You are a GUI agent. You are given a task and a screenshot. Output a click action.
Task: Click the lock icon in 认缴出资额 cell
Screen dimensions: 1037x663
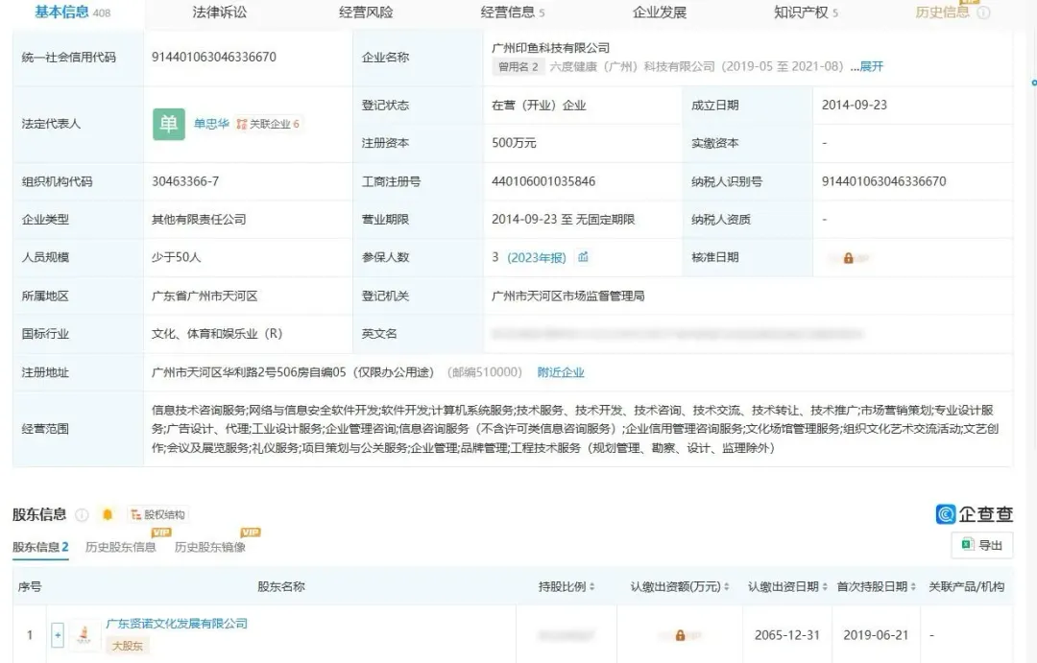[x=680, y=635]
